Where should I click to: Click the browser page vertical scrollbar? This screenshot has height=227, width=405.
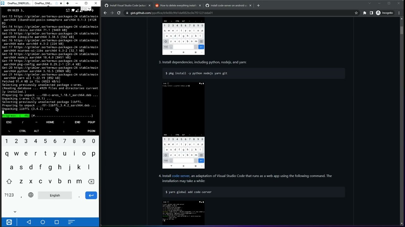tap(402, 30)
